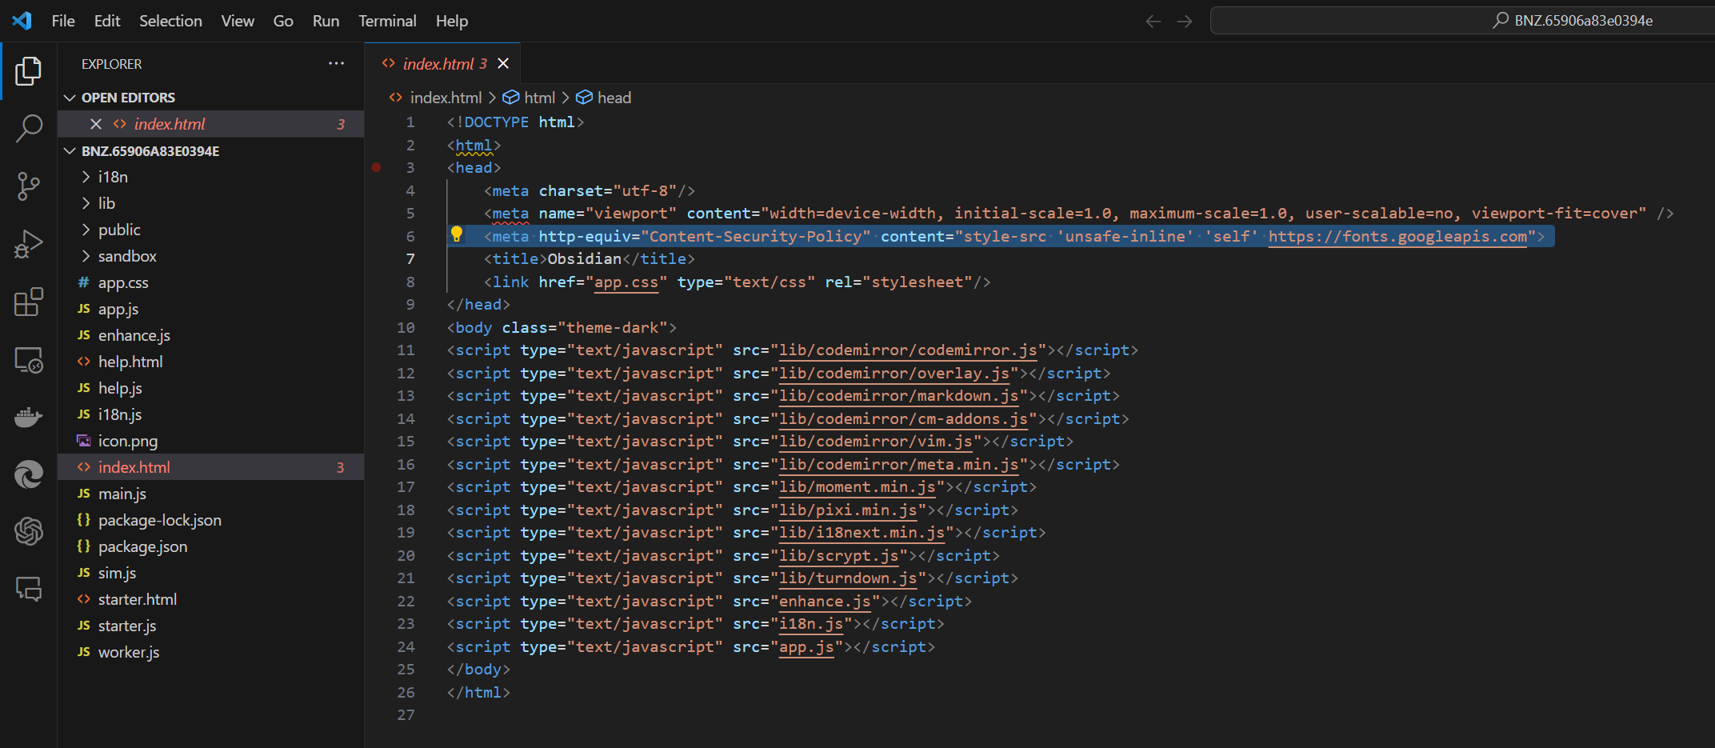Viewport: 1715px width, 748px height.
Task: Expand the sandbox folder
Action: click(x=126, y=256)
